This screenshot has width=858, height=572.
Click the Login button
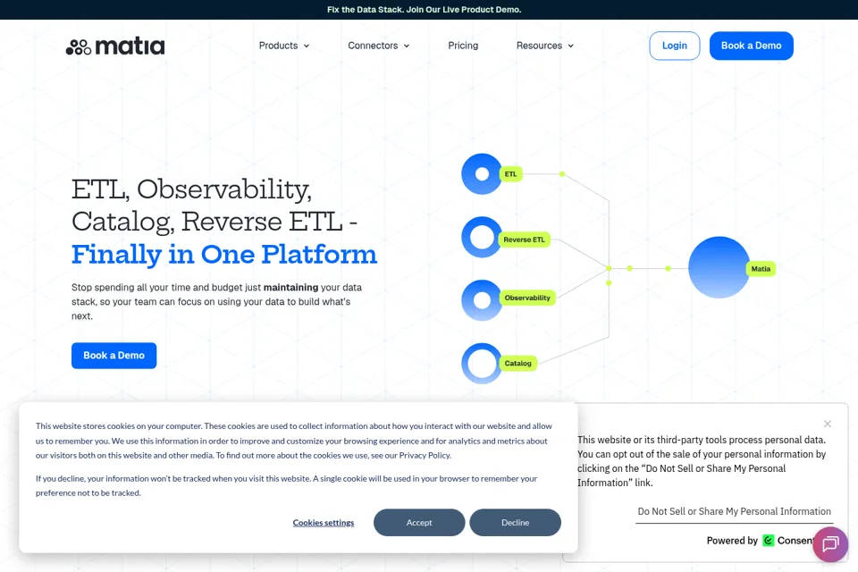coord(674,46)
